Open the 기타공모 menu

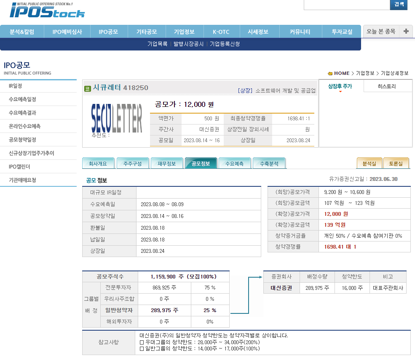point(147,32)
